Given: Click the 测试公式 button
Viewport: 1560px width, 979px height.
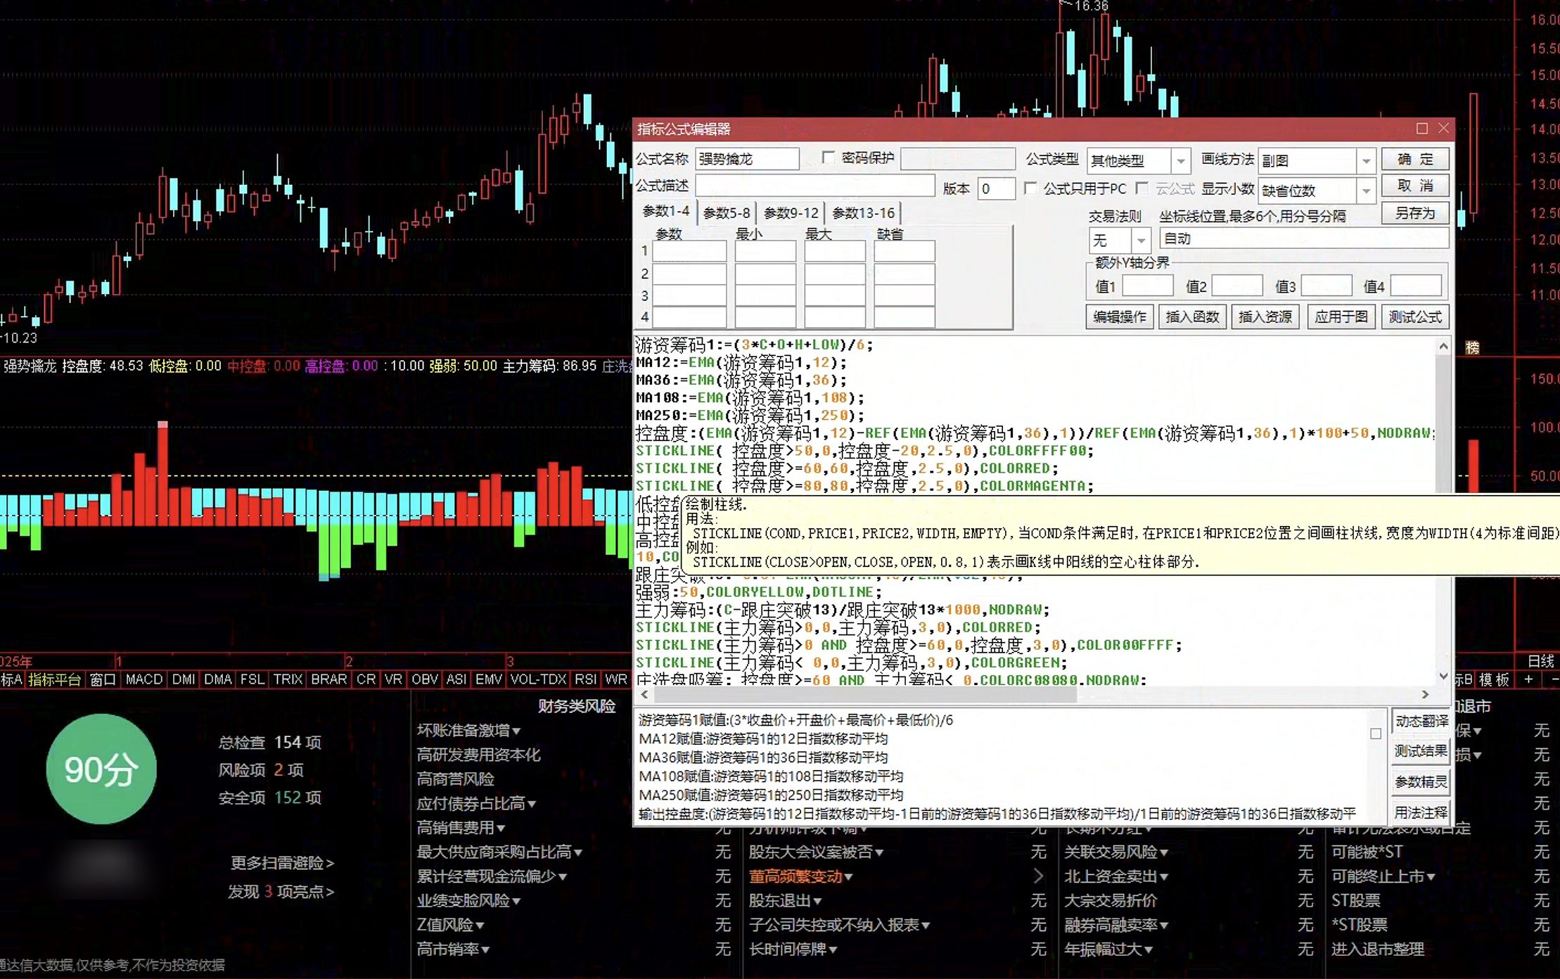Looking at the screenshot, I should [x=1415, y=316].
